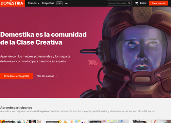
Task: Open the three-dots more menu
Action: tap(66, 4)
